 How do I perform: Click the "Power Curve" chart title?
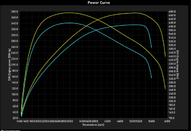[x=95, y=3]
